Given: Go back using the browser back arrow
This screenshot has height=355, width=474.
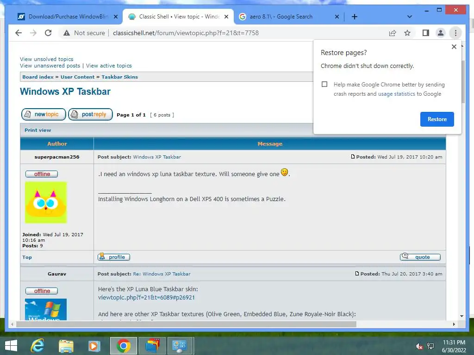Looking at the screenshot, I should coord(19,33).
